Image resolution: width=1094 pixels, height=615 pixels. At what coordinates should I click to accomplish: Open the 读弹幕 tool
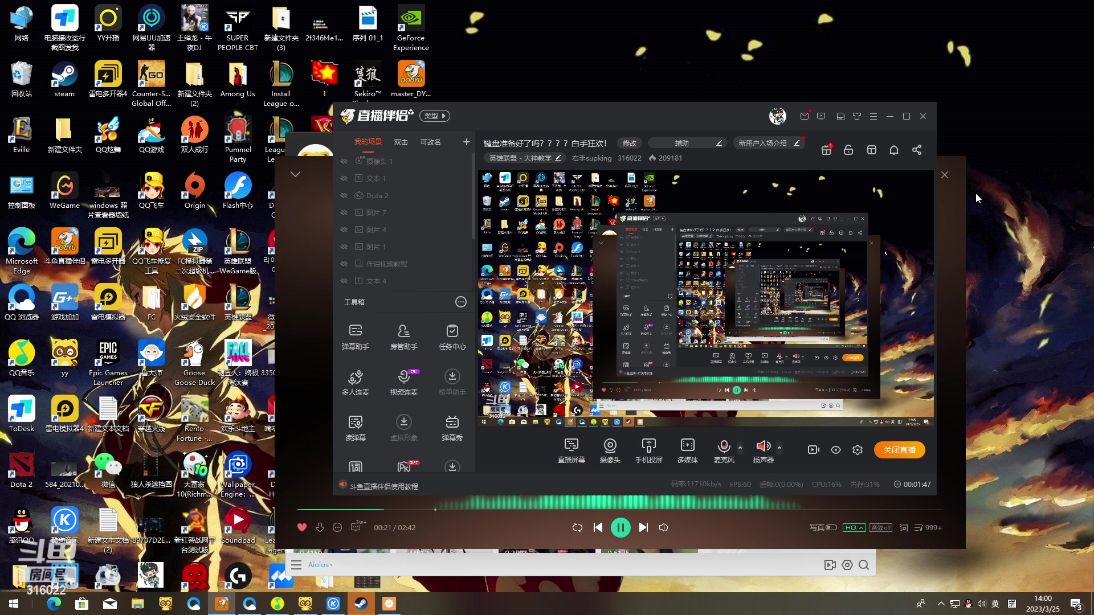click(x=355, y=427)
